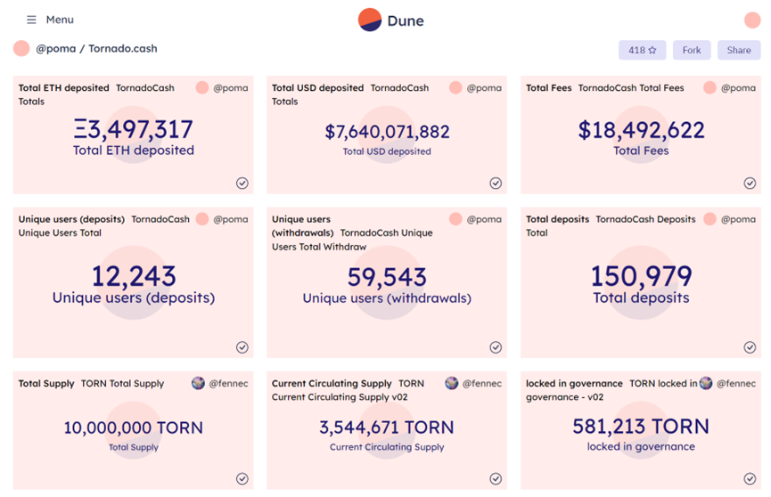This screenshot has width=771, height=497.
Task: Open the Total deposits card title
Action: (558, 219)
